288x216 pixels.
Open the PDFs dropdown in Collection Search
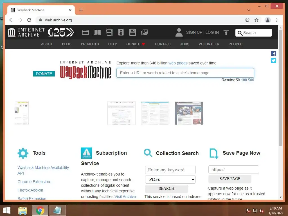(x=170, y=179)
